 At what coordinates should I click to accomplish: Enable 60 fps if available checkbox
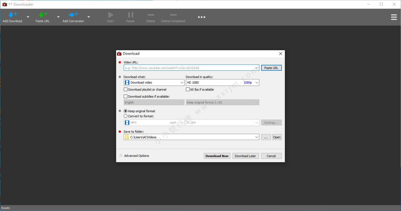pos(188,90)
